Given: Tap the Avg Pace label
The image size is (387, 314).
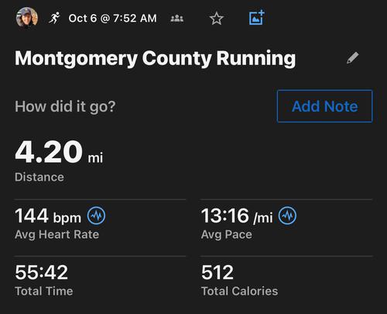Looking at the screenshot, I should point(227,235).
